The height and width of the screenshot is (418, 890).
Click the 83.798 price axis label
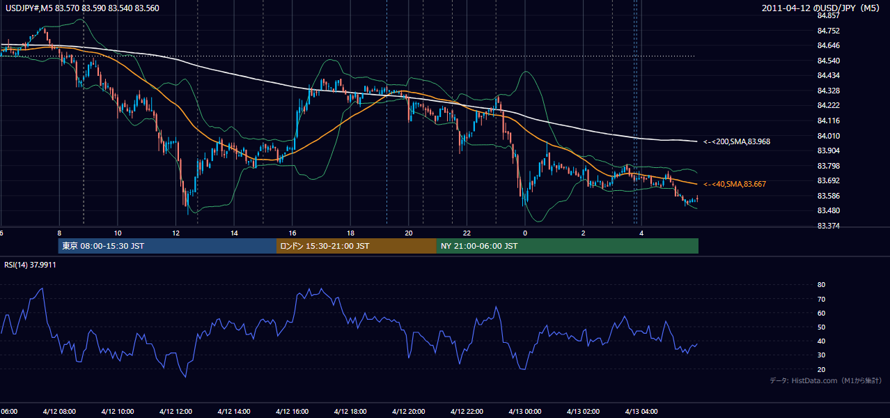coord(828,166)
